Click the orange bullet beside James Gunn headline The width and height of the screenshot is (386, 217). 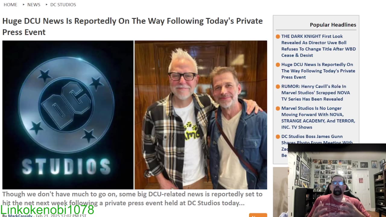tap(278, 137)
